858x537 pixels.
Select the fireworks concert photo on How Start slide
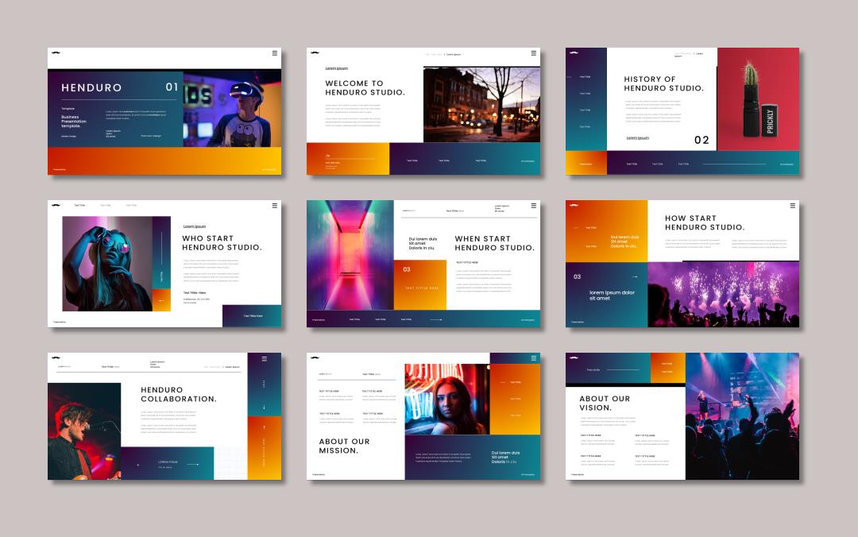pyautogui.click(x=723, y=294)
